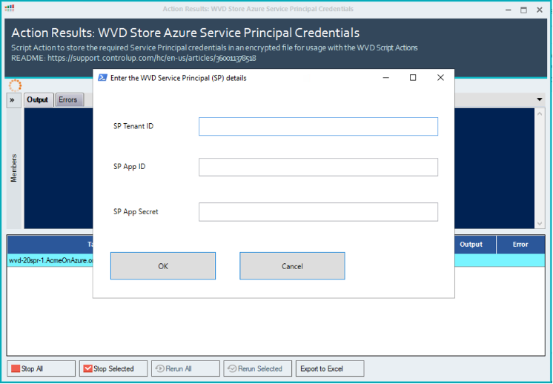Click Rerun Selected button
The height and width of the screenshot is (384, 553).
(x=258, y=368)
